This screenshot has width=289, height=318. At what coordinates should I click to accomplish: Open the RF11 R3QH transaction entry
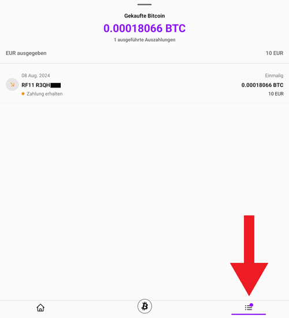pos(144,85)
